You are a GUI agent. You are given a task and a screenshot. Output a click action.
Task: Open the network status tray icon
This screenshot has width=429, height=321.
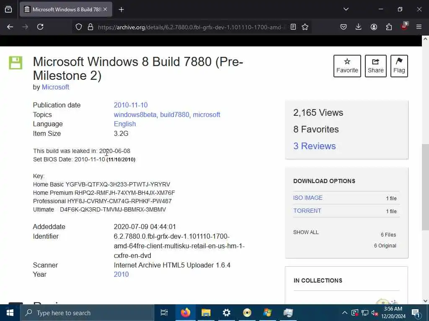[x=365, y=313]
